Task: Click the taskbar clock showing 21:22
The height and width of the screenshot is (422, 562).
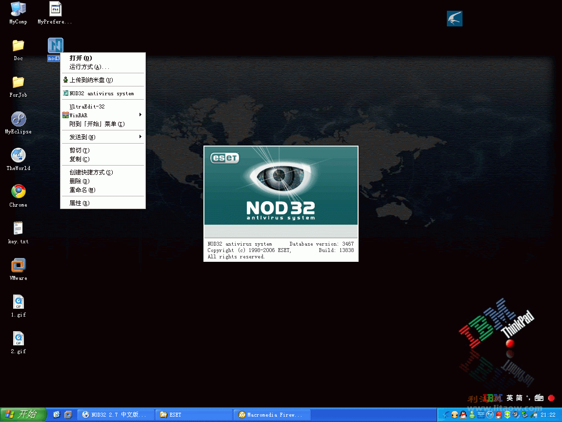Action: click(x=548, y=415)
